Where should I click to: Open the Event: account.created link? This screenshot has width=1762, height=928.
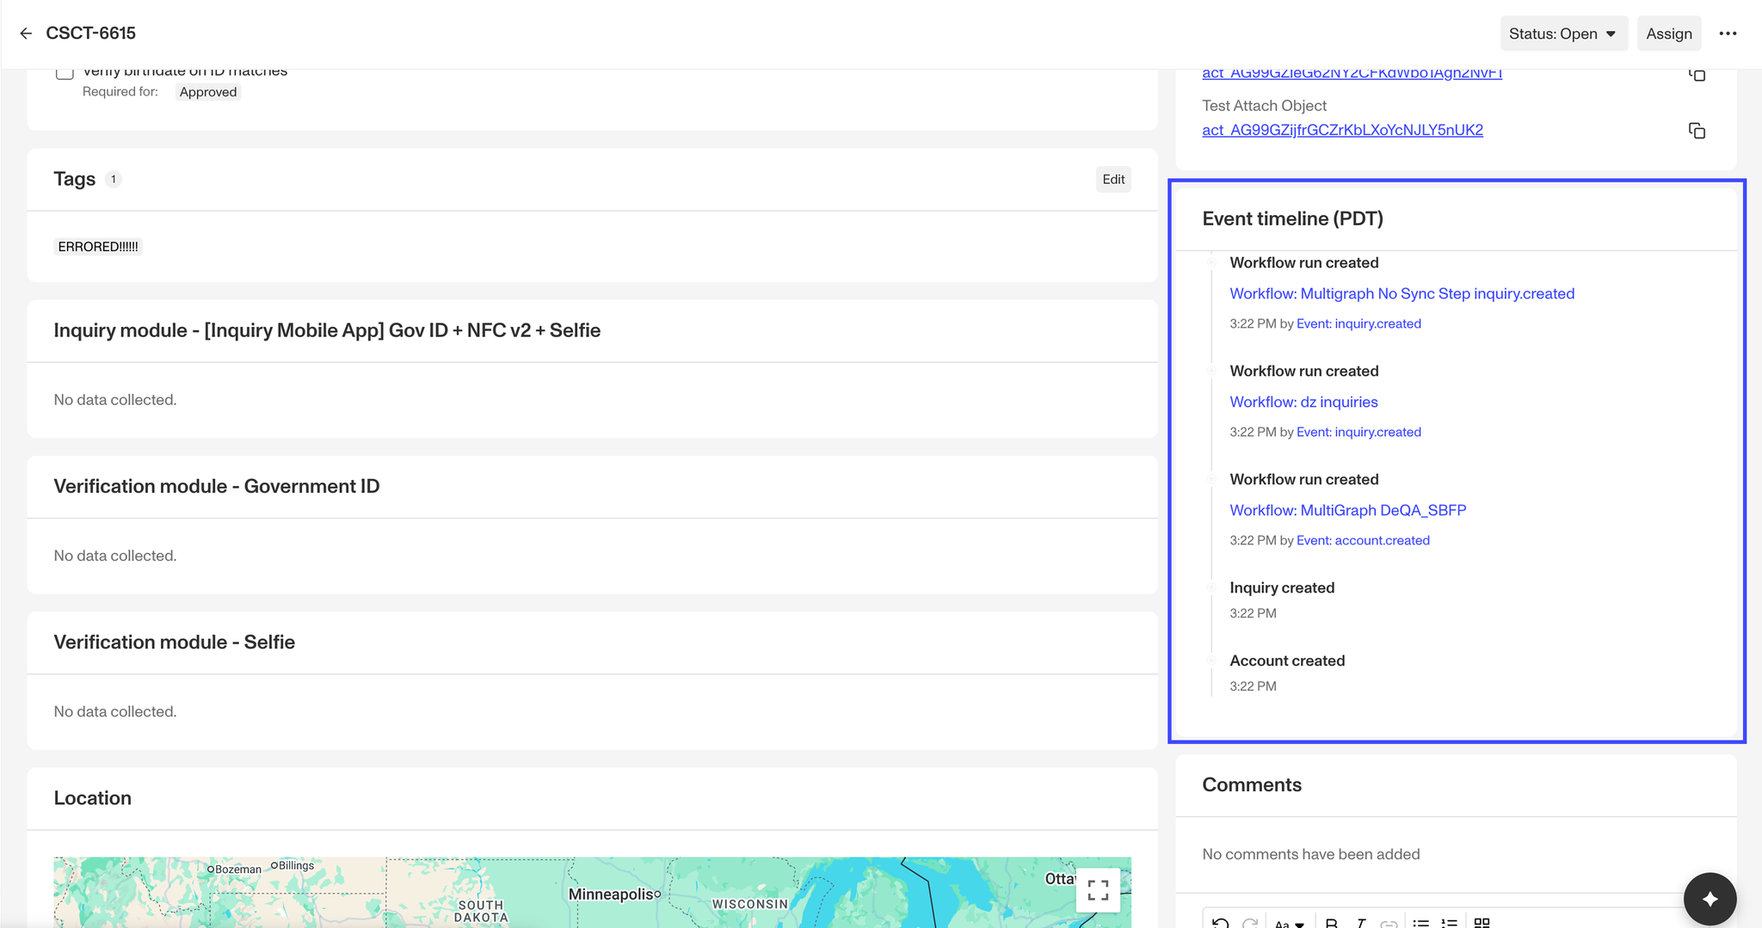click(x=1363, y=540)
